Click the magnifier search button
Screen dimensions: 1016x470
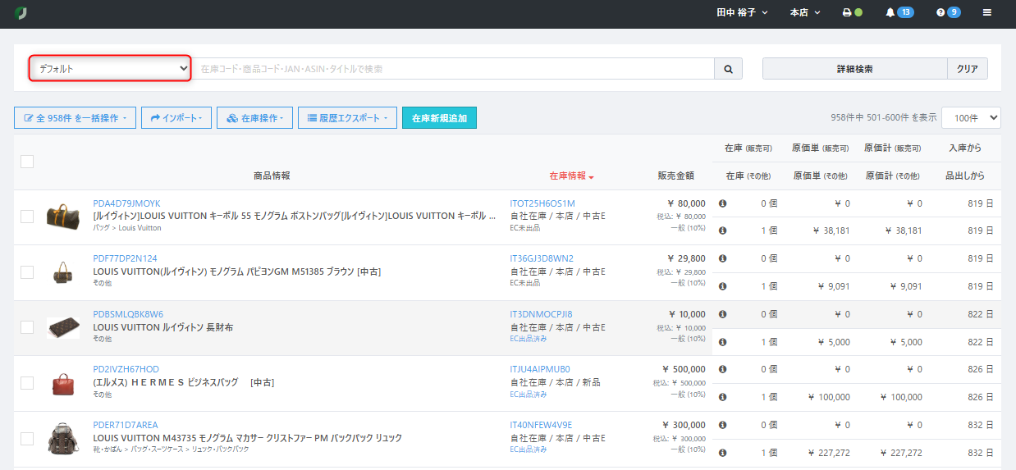728,69
